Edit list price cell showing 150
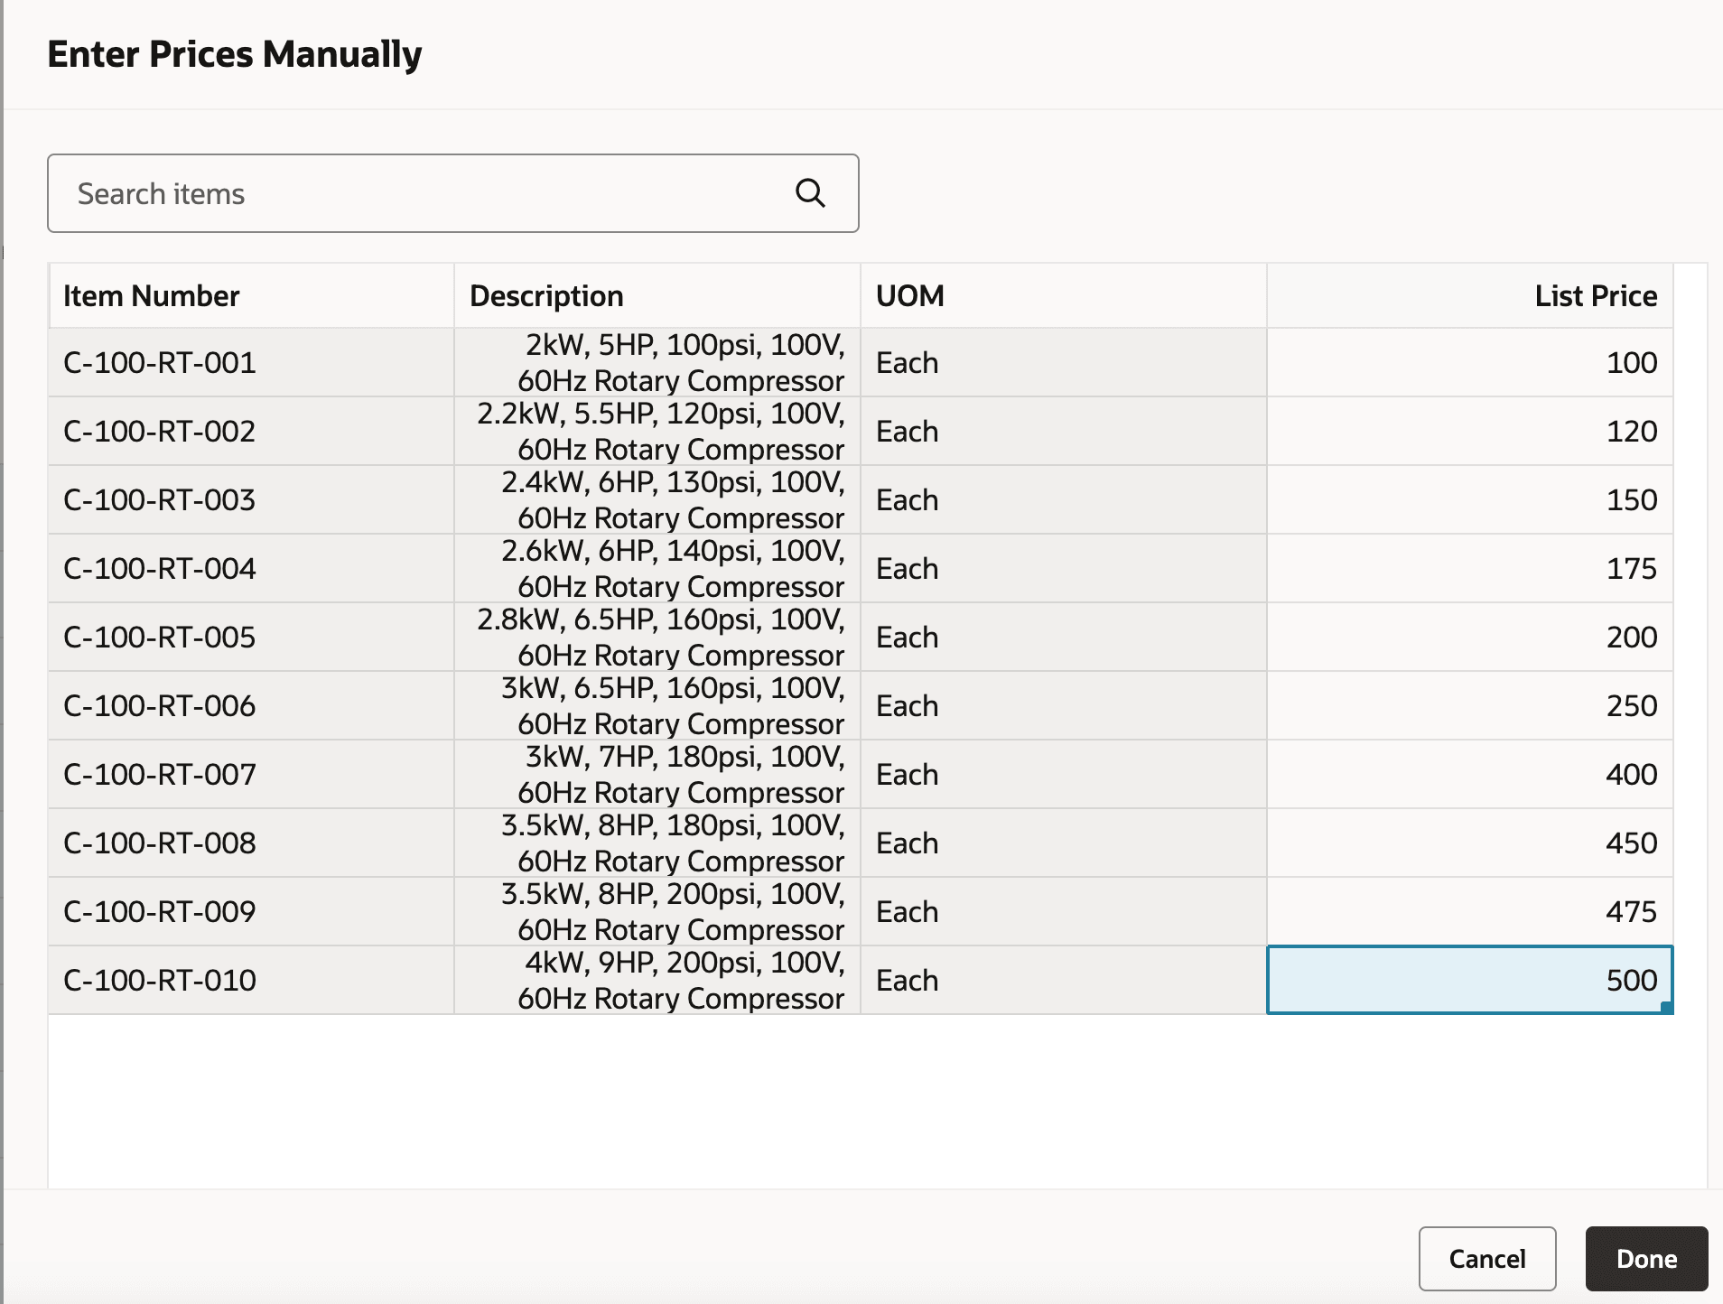This screenshot has width=1723, height=1304. pos(1469,500)
